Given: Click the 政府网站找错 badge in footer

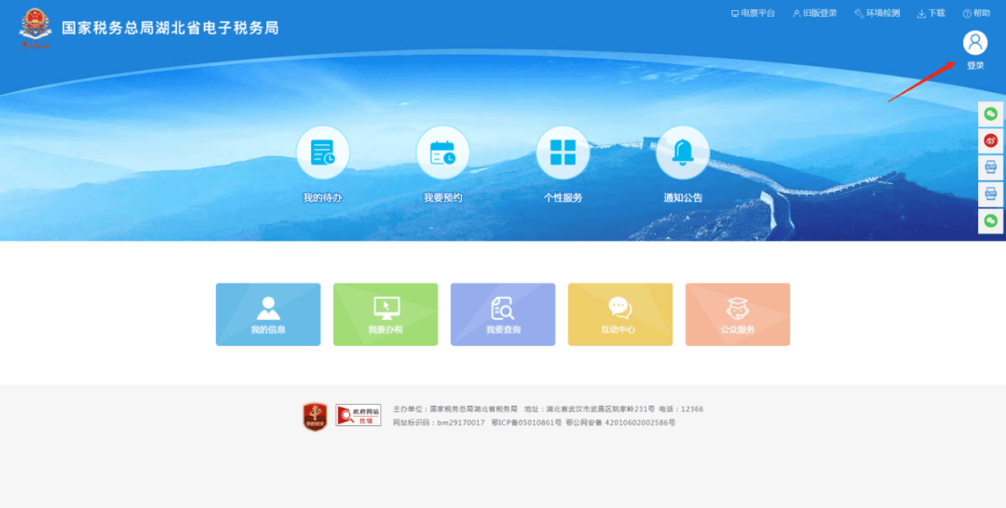Looking at the screenshot, I should pyautogui.click(x=358, y=415).
